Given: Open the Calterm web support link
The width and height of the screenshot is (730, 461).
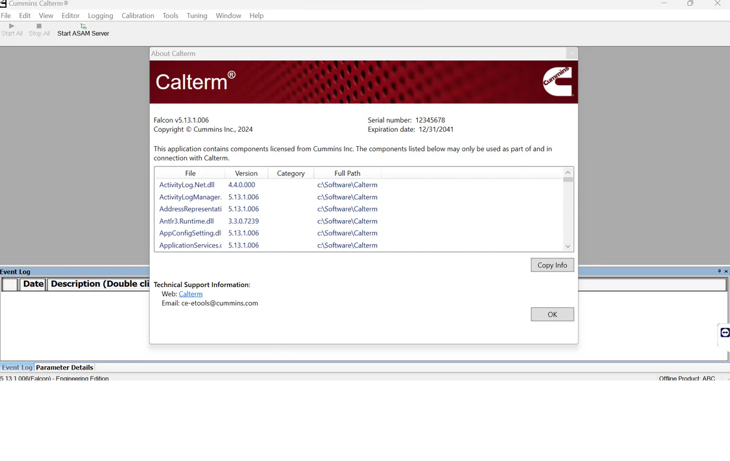Looking at the screenshot, I should (x=191, y=294).
